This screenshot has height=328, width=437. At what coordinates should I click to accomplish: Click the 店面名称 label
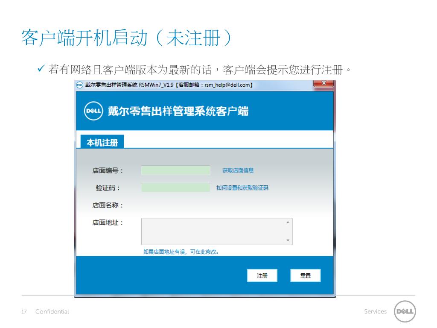[108, 205]
